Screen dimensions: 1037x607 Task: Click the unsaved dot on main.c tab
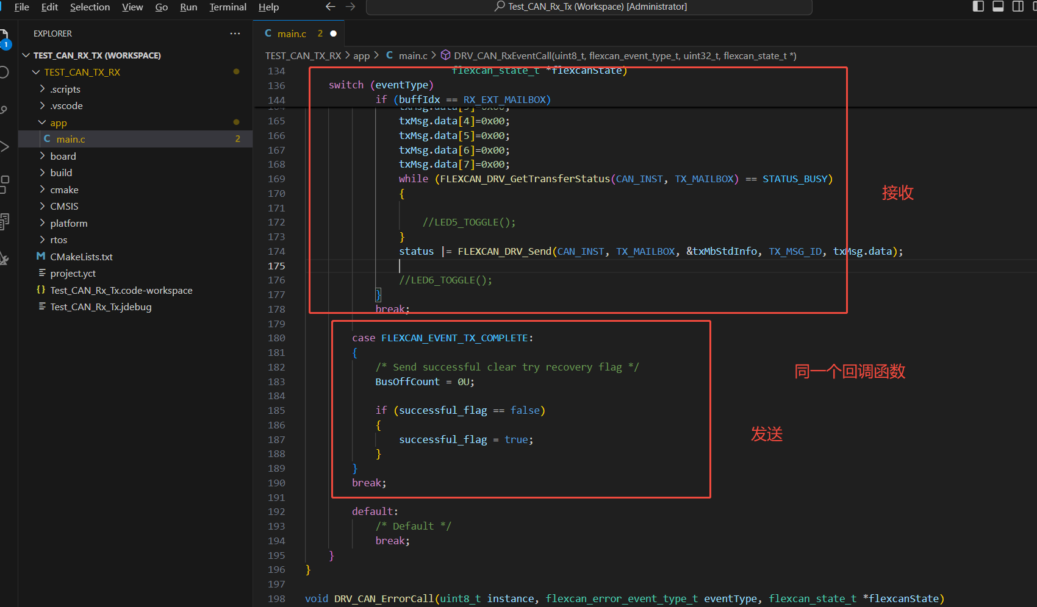[334, 34]
